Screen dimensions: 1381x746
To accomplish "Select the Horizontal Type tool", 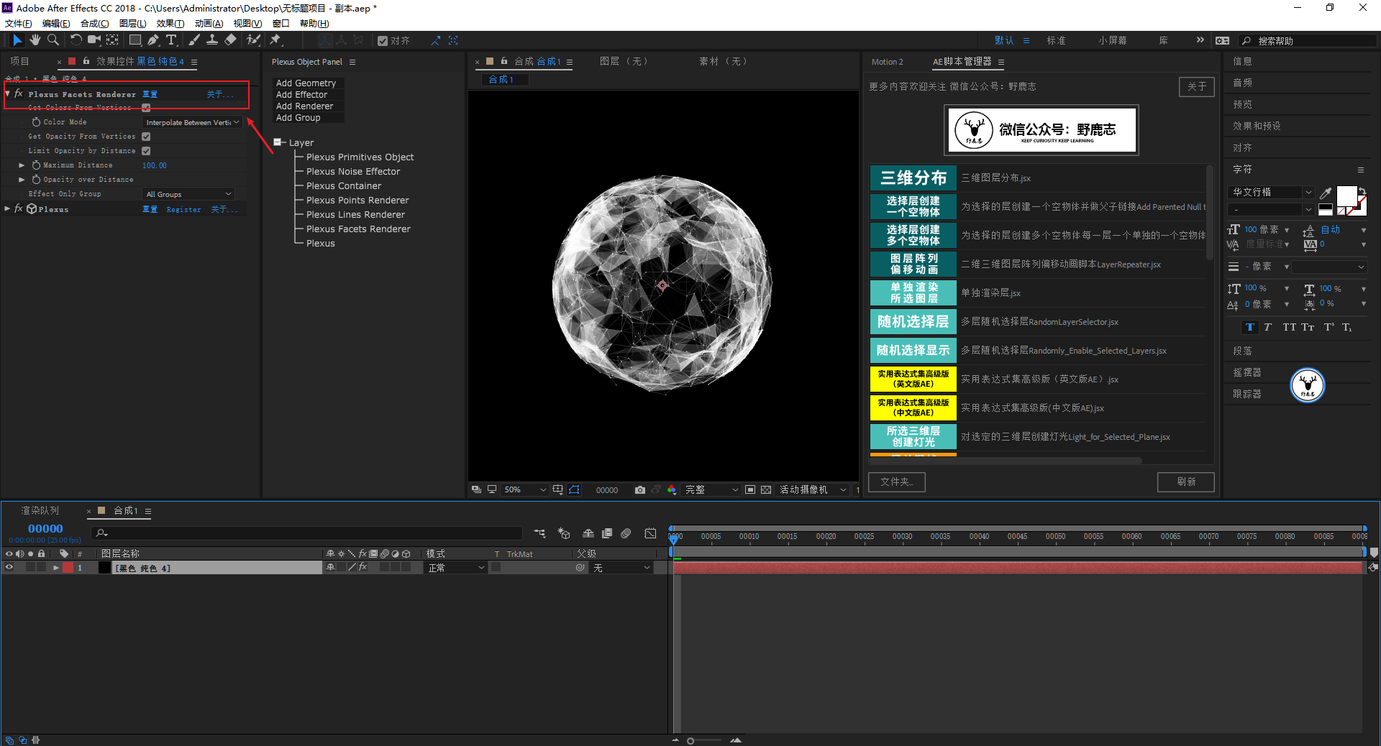I will 171,40.
